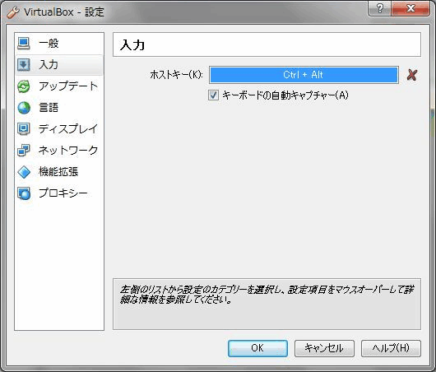The width and height of the screenshot is (436, 372).
Task: Click the title bar question mark button
Action: coord(379,8)
